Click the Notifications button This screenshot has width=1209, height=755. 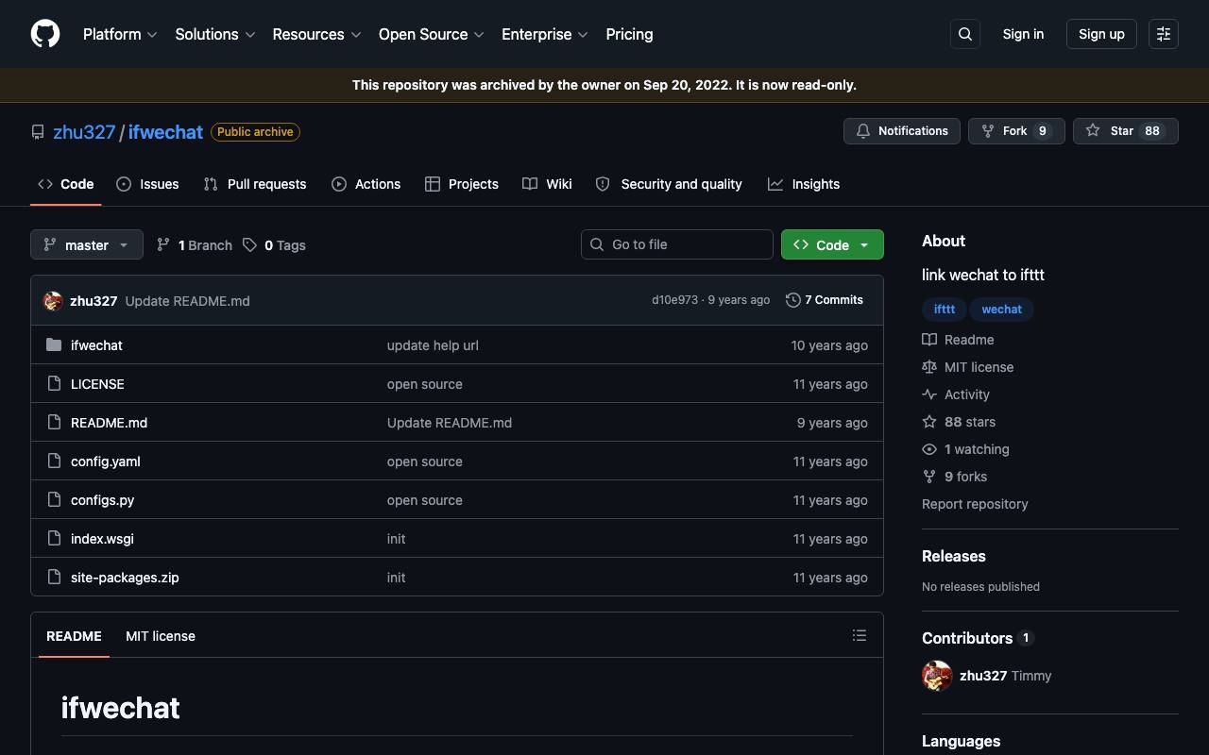coord(902,131)
